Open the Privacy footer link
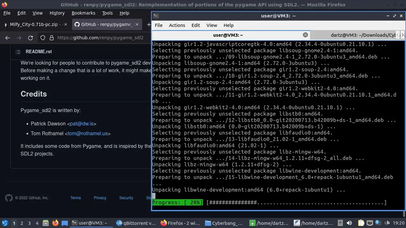406x228 pixels. tap(100, 198)
